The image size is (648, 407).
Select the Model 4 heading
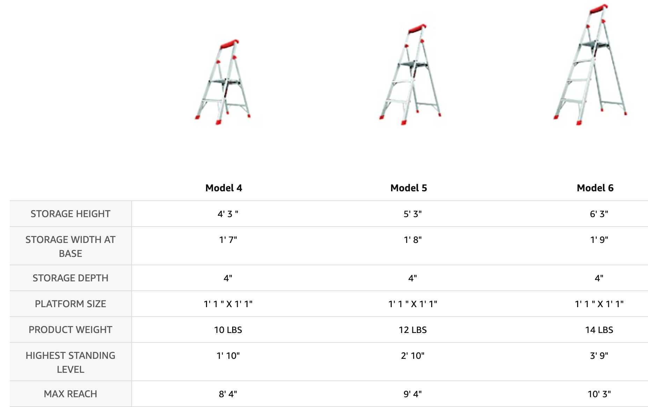coord(224,188)
